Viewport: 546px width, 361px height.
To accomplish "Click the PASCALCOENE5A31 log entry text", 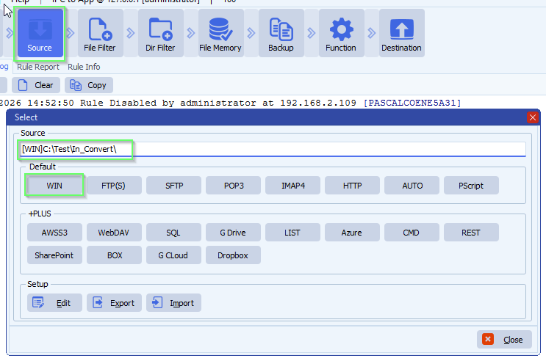I will pos(412,103).
